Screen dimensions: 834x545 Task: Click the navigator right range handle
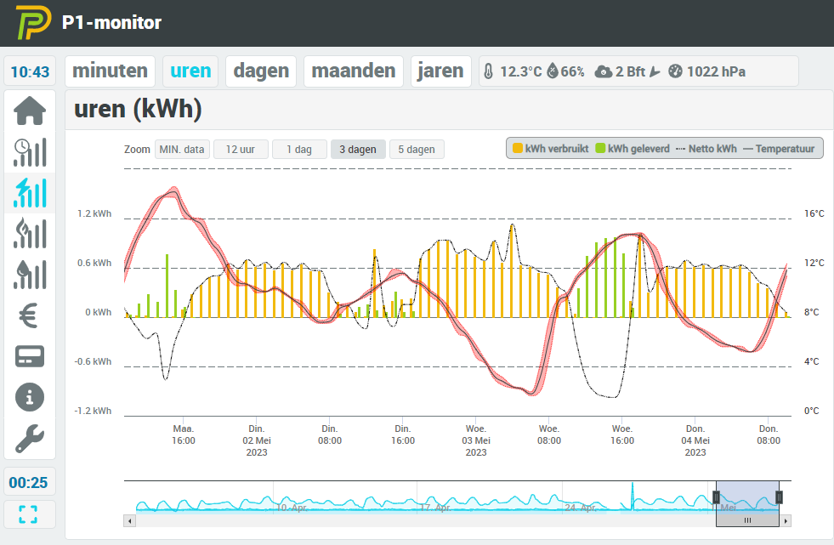click(780, 497)
